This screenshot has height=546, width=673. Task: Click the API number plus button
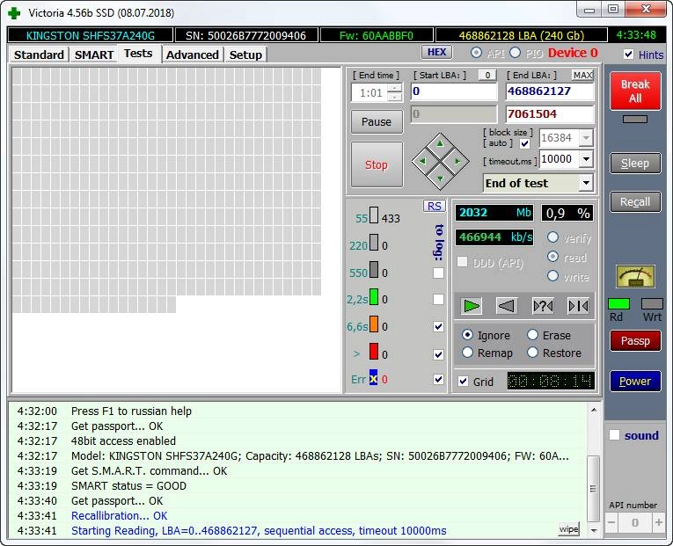pyautogui.click(x=658, y=522)
